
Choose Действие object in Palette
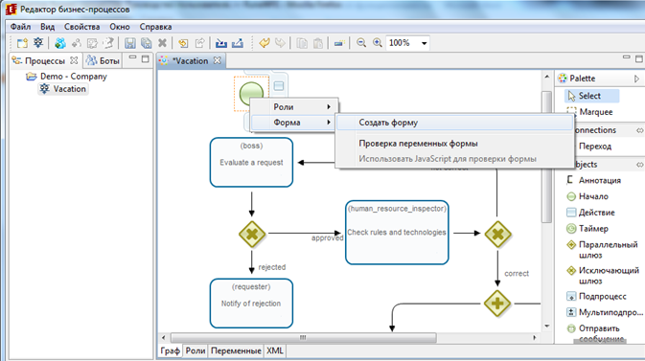coord(590,213)
